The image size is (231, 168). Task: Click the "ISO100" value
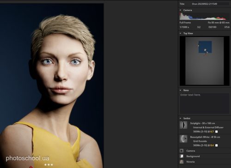tap(213, 27)
